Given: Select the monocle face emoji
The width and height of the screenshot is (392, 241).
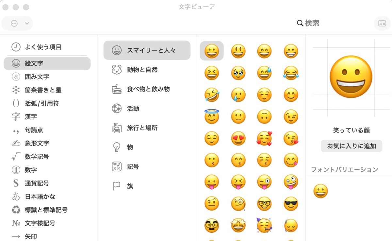Looking at the screenshot, I should (238, 204).
